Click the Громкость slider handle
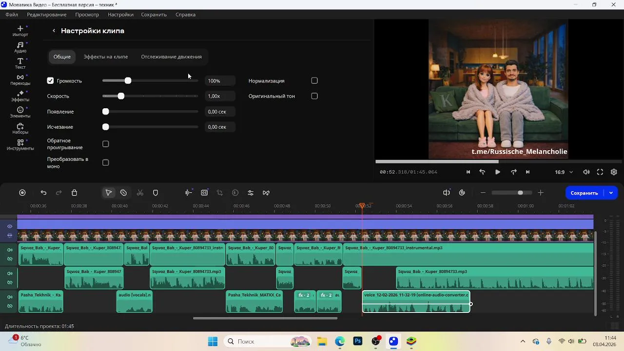624x351 pixels. [x=128, y=81]
